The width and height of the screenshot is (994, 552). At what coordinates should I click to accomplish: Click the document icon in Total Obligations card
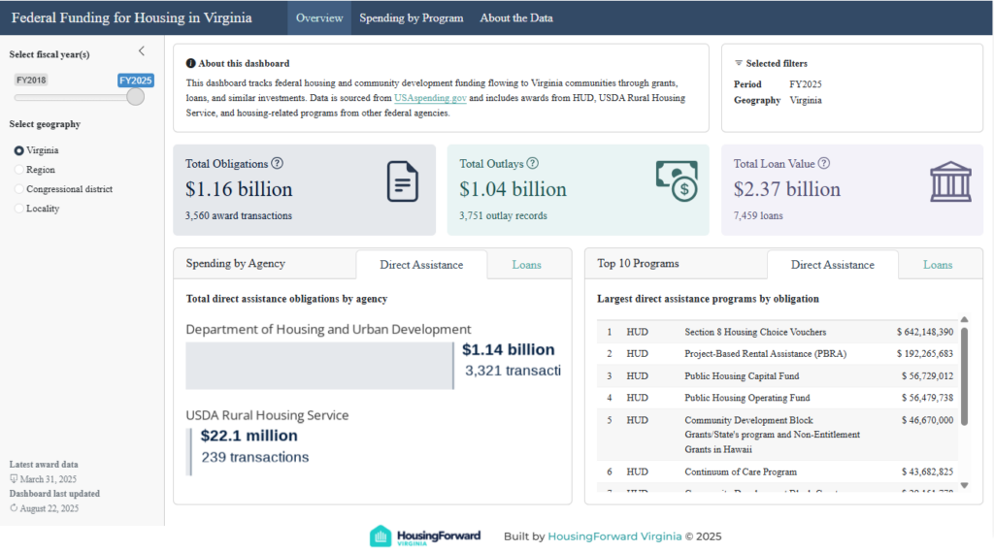402,181
